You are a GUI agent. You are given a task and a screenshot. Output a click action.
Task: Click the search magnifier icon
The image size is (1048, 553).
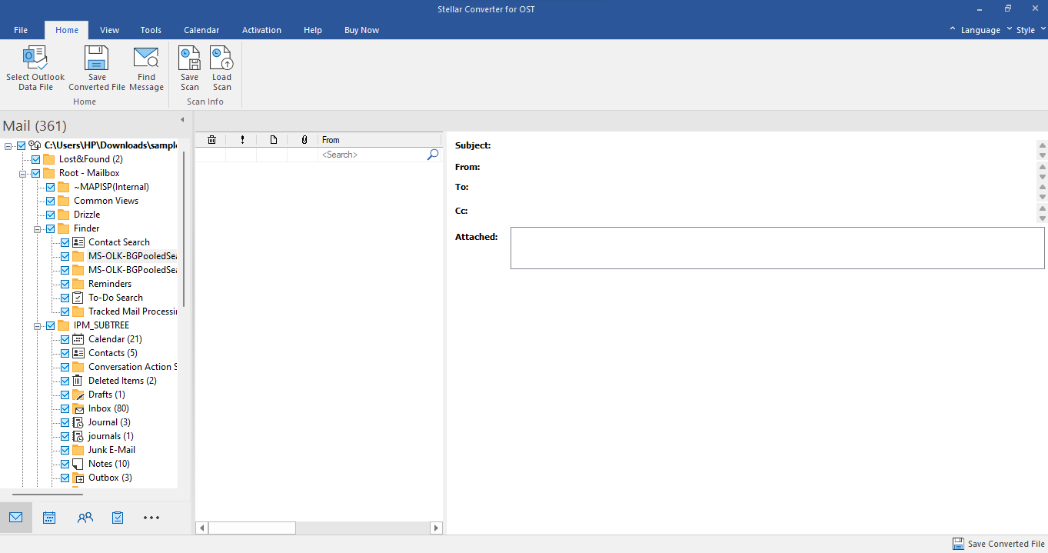click(433, 155)
